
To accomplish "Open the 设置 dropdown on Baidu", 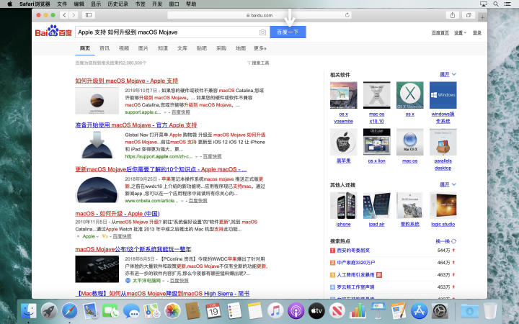I will 460,32.
